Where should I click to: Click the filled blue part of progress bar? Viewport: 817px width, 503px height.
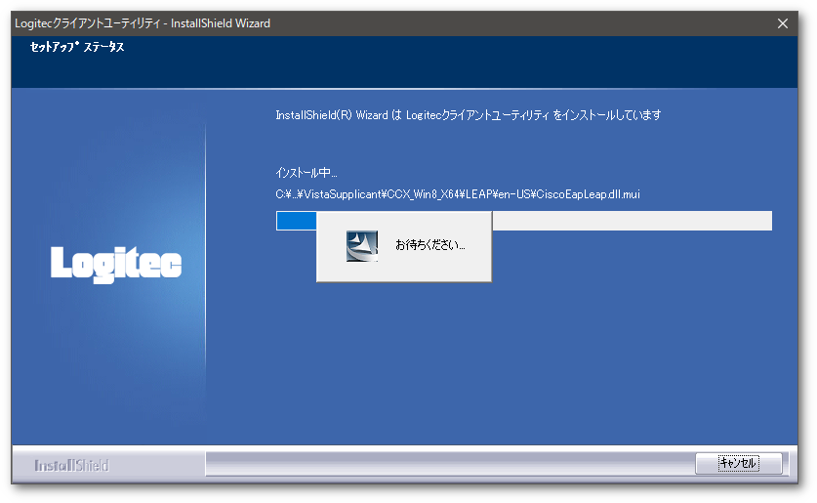pos(295,221)
